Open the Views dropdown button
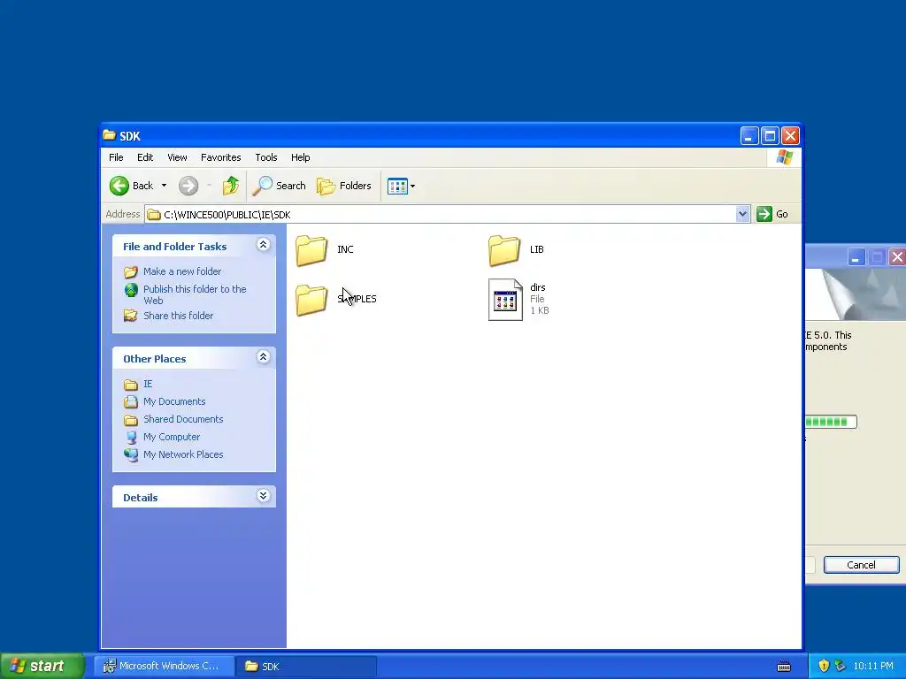Viewport: 906px width, 679px height. pos(401,186)
